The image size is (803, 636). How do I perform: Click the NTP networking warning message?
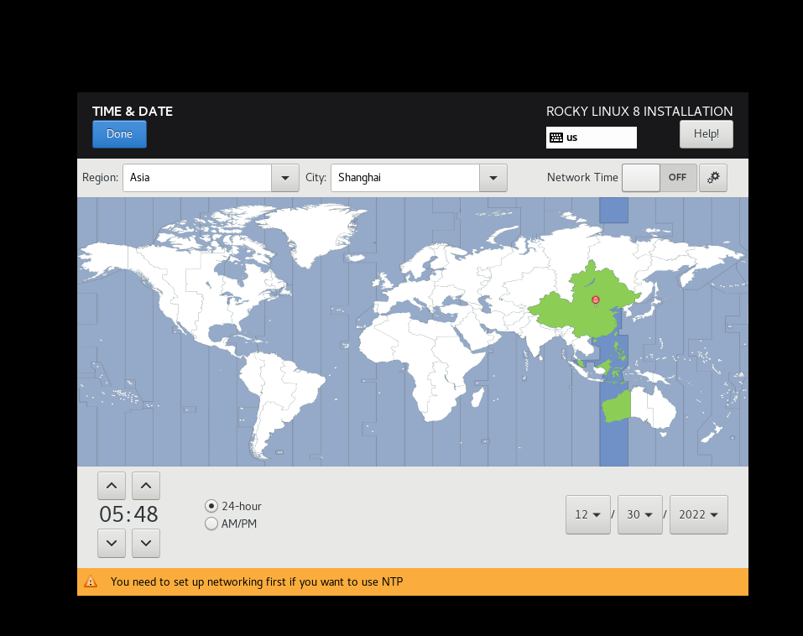[x=257, y=581]
